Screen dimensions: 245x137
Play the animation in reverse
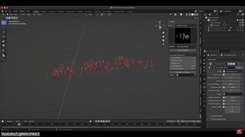[x=101, y=121]
